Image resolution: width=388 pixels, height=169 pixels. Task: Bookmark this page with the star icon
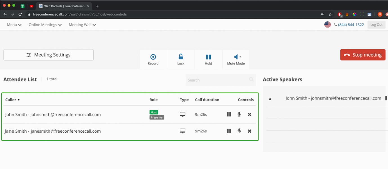click(x=330, y=14)
